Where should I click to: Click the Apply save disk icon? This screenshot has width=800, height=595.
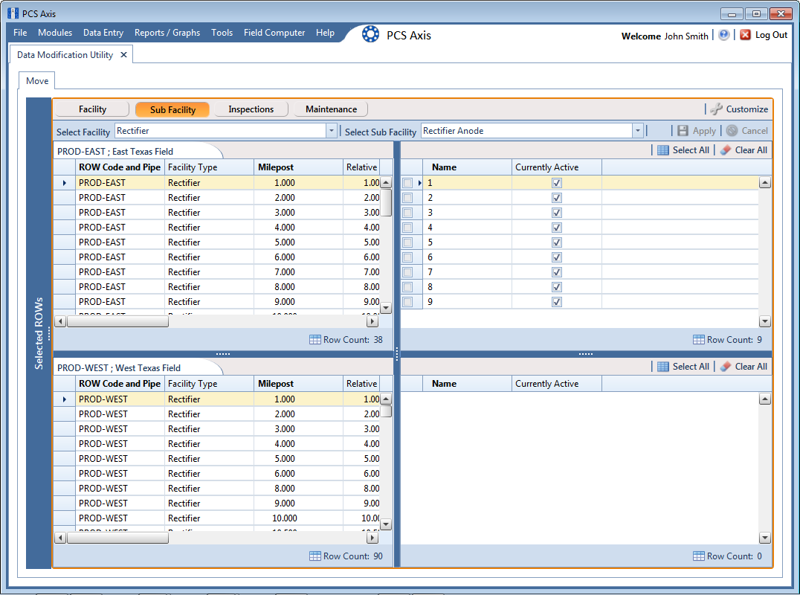pos(683,131)
